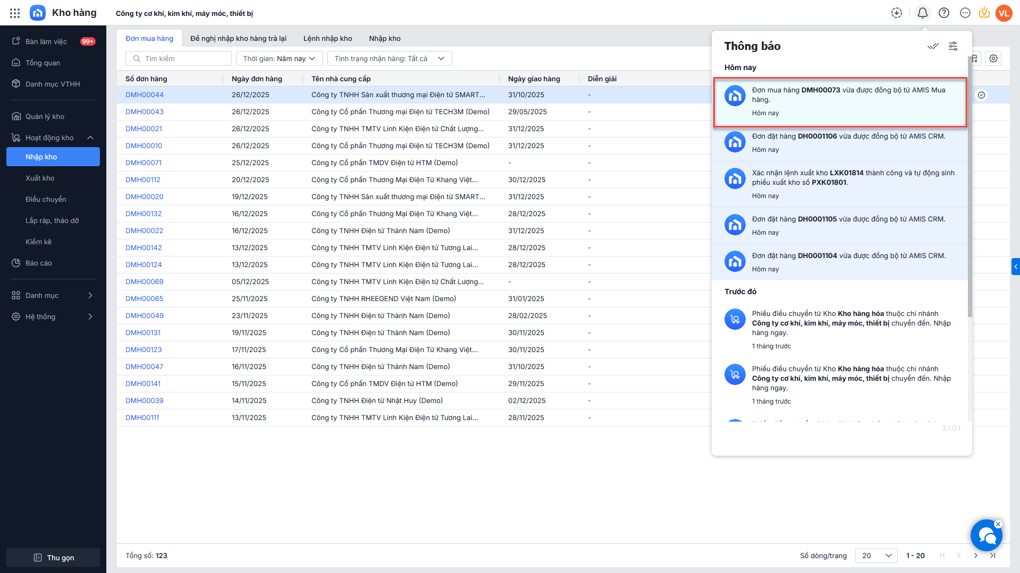This screenshot has width=1020, height=573.
Task: Expand the Danh mục menu
Action: click(90, 295)
